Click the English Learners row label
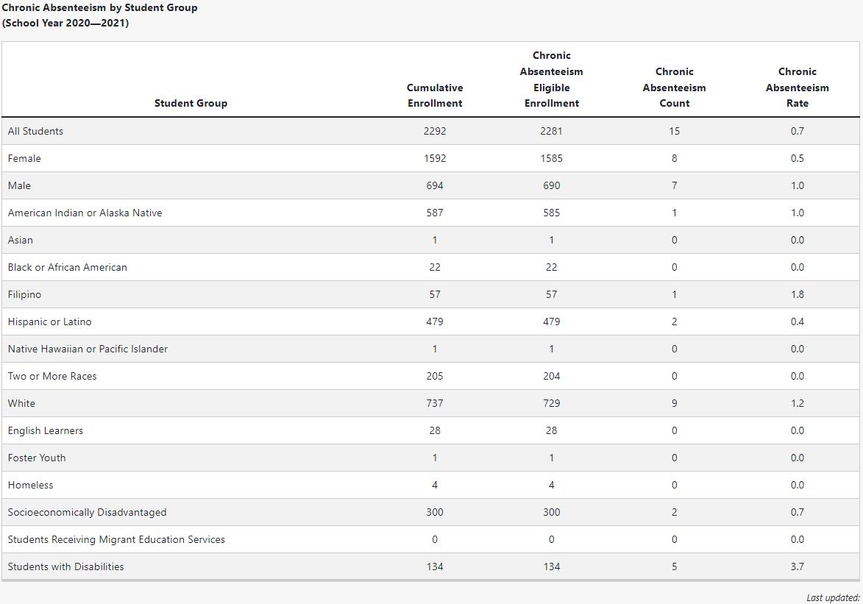Image resolution: width=863 pixels, height=604 pixels. point(45,430)
